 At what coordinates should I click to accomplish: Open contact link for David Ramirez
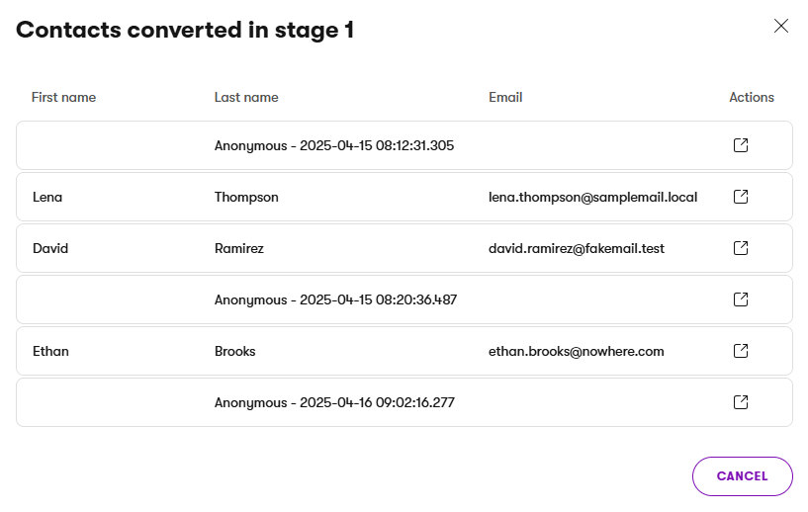740,248
